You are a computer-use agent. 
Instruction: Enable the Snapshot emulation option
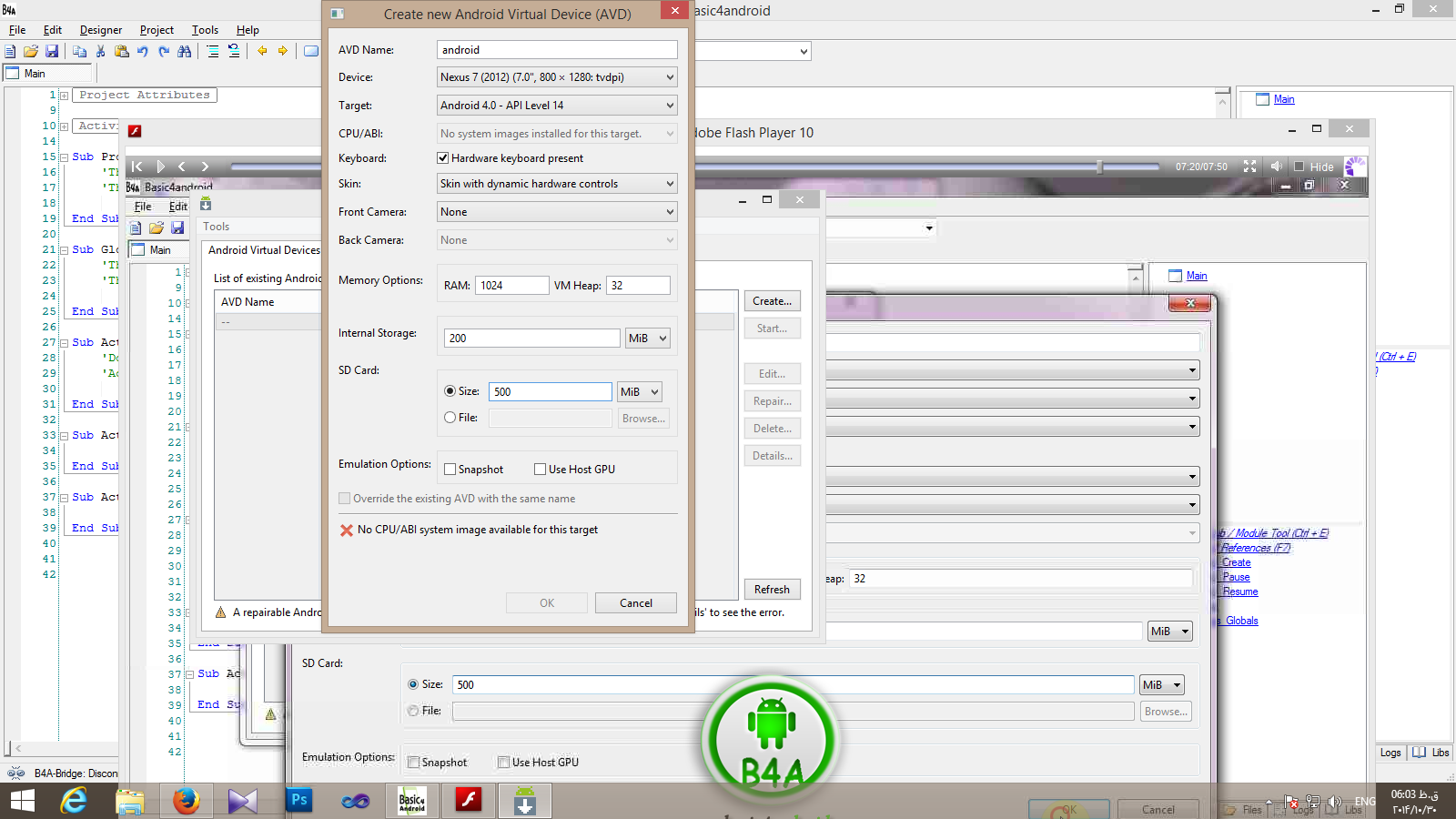point(450,470)
